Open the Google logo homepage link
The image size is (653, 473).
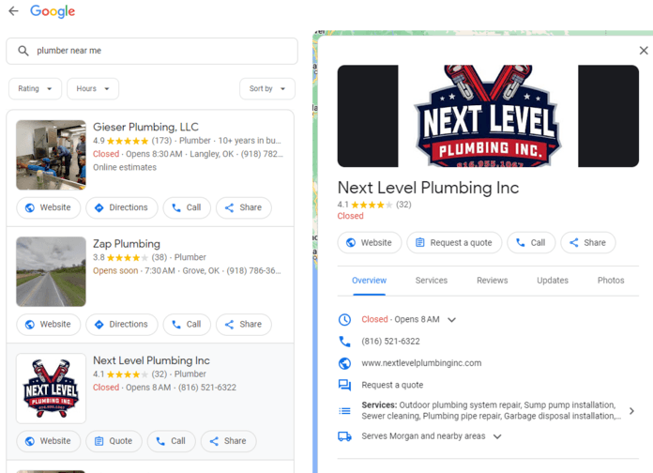pos(53,11)
